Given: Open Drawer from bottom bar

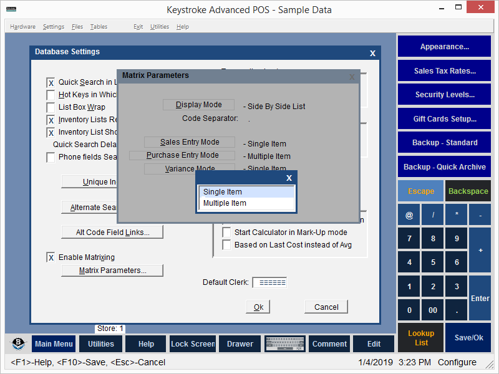Looking at the screenshot, I should [240, 344].
